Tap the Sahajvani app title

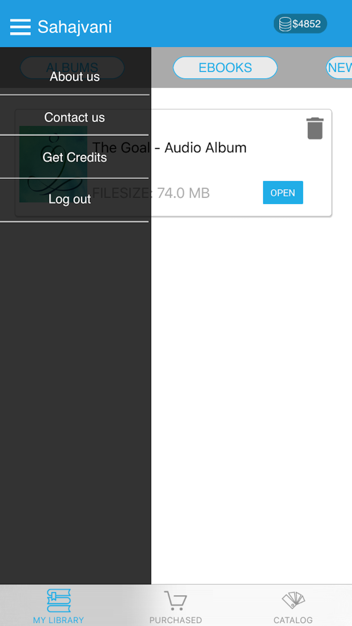75,27
